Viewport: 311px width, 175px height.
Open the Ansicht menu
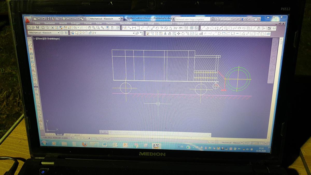(63, 23)
